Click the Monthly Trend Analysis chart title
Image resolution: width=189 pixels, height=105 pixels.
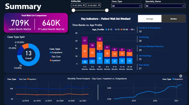[97, 79]
